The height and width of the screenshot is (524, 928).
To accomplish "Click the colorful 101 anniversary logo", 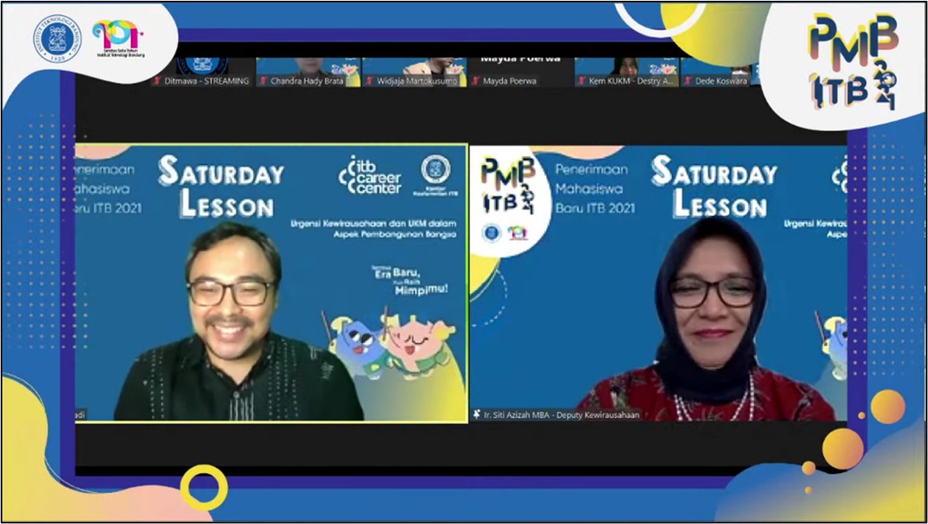I will click(118, 39).
